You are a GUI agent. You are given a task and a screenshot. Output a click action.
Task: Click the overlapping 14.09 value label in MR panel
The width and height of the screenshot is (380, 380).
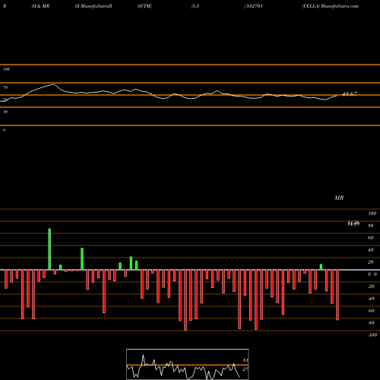353,223
